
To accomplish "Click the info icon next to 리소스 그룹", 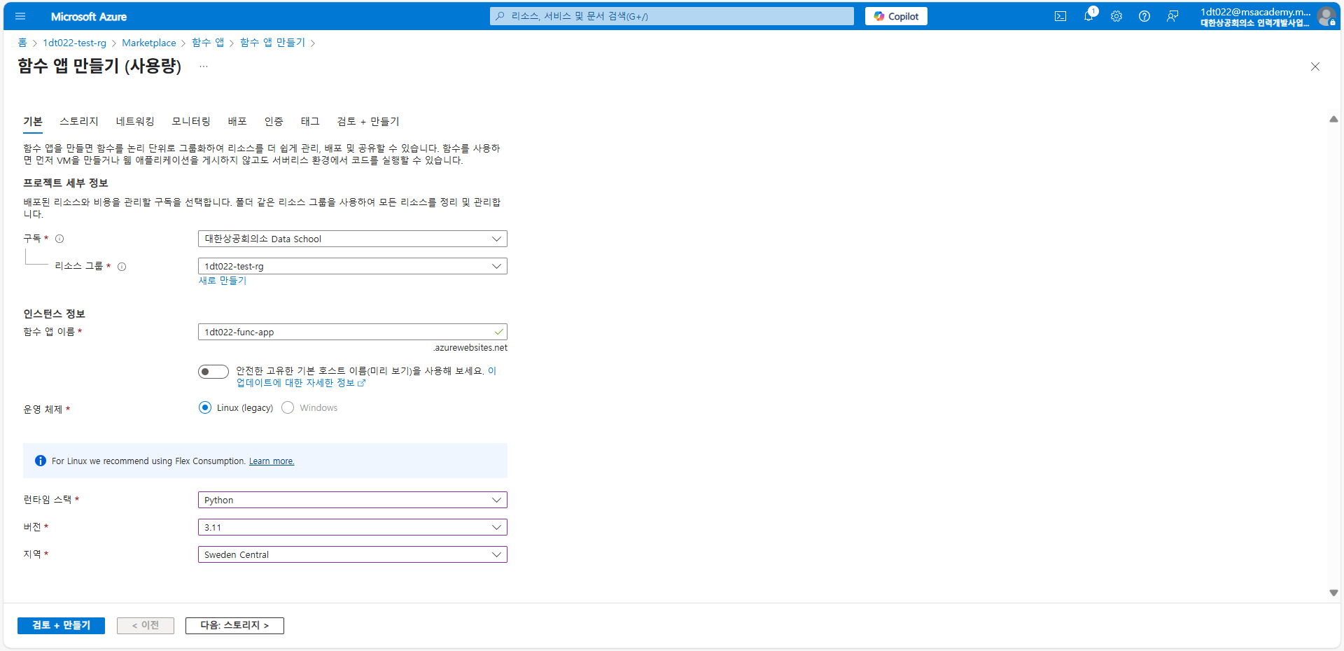I will click(122, 267).
